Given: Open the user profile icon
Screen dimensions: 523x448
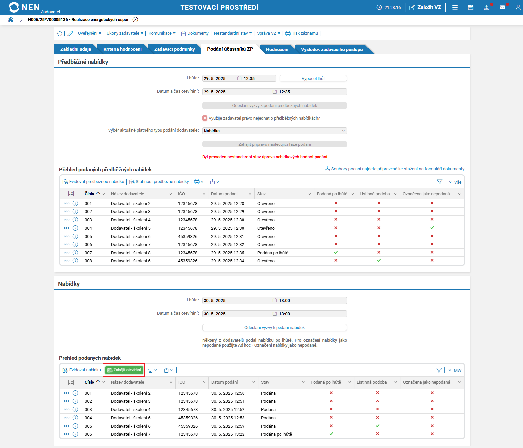Looking at the screenshot, I should click(x=518, y=7).
